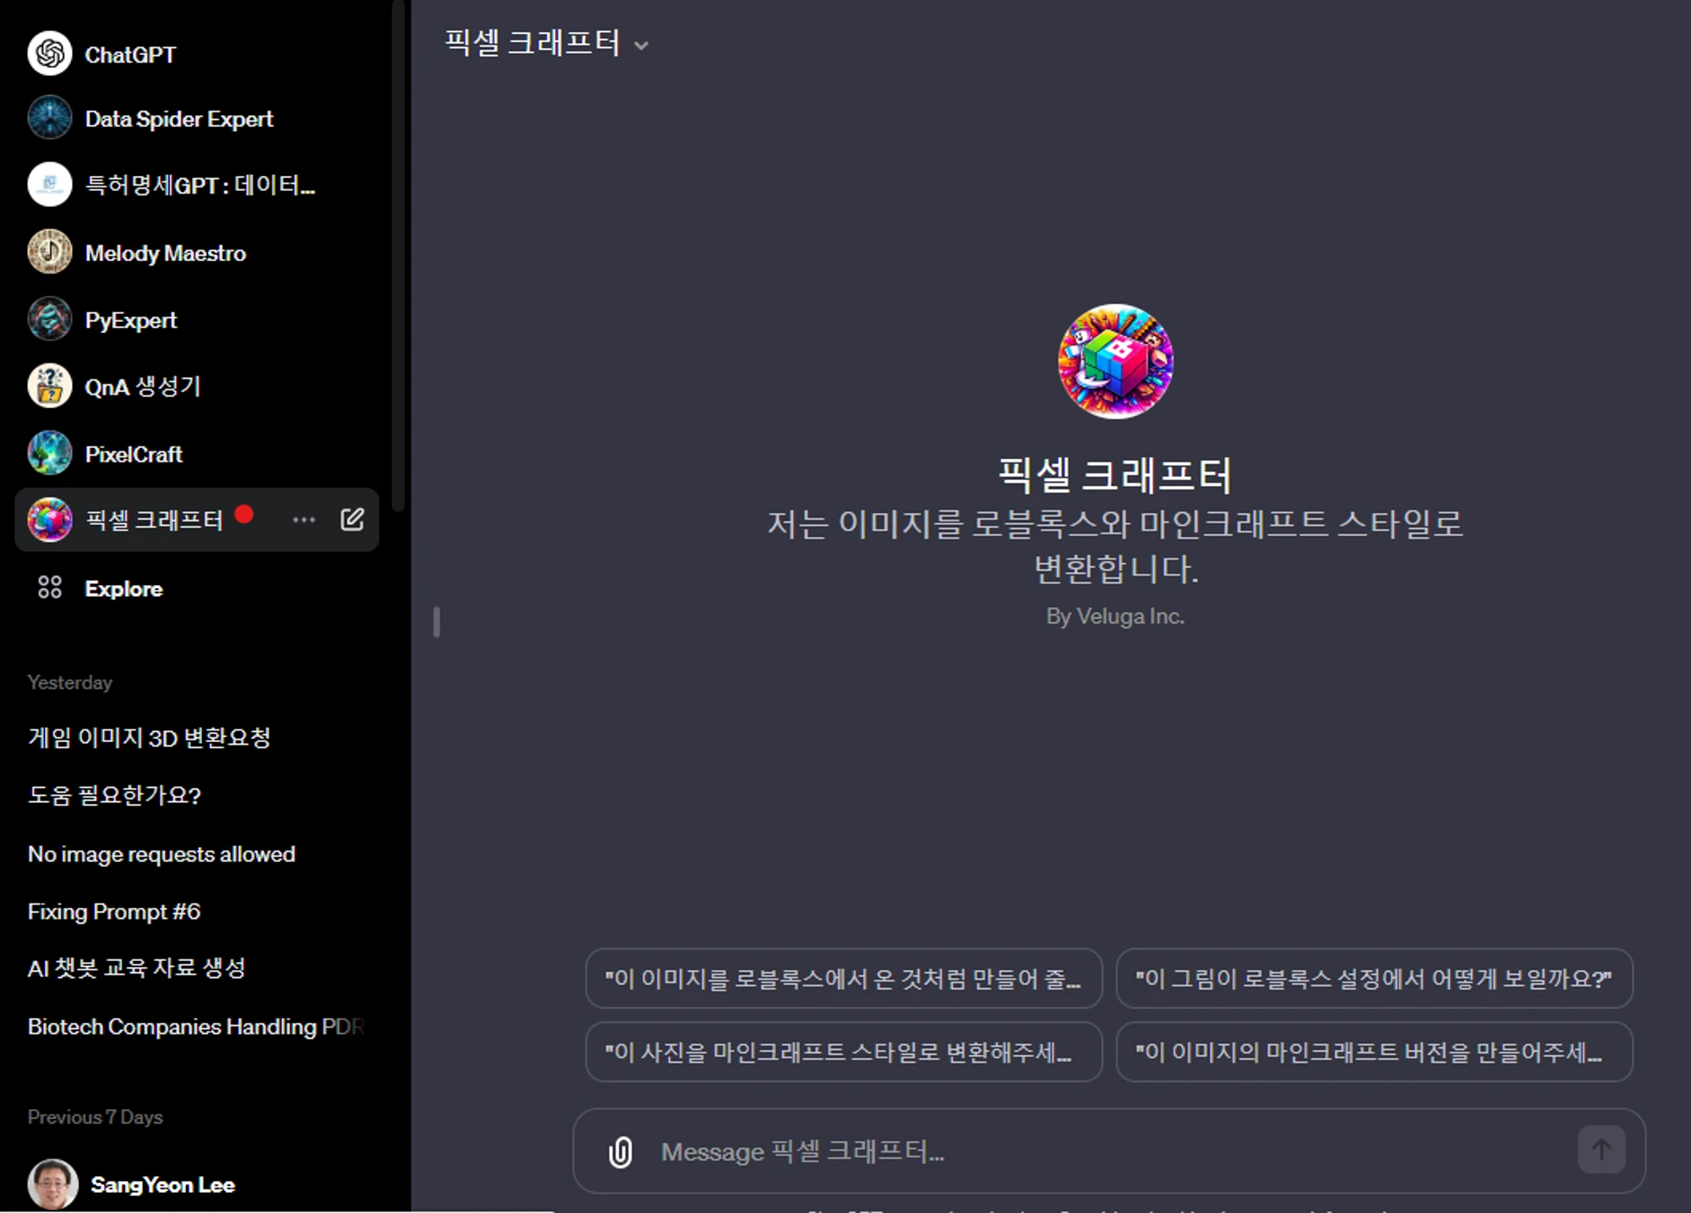The height and width of the screenshot is (1213, 1691).
Task: Select 특허명세GPT : 데이터... in the sidebar
Action: (196, 185)
